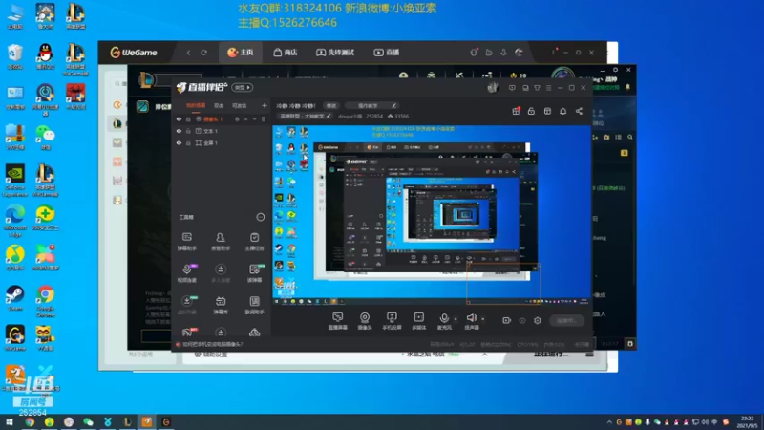Hide the 文本 1 source layer
This screenshot has height=430, width=764.
click(179, 131)
